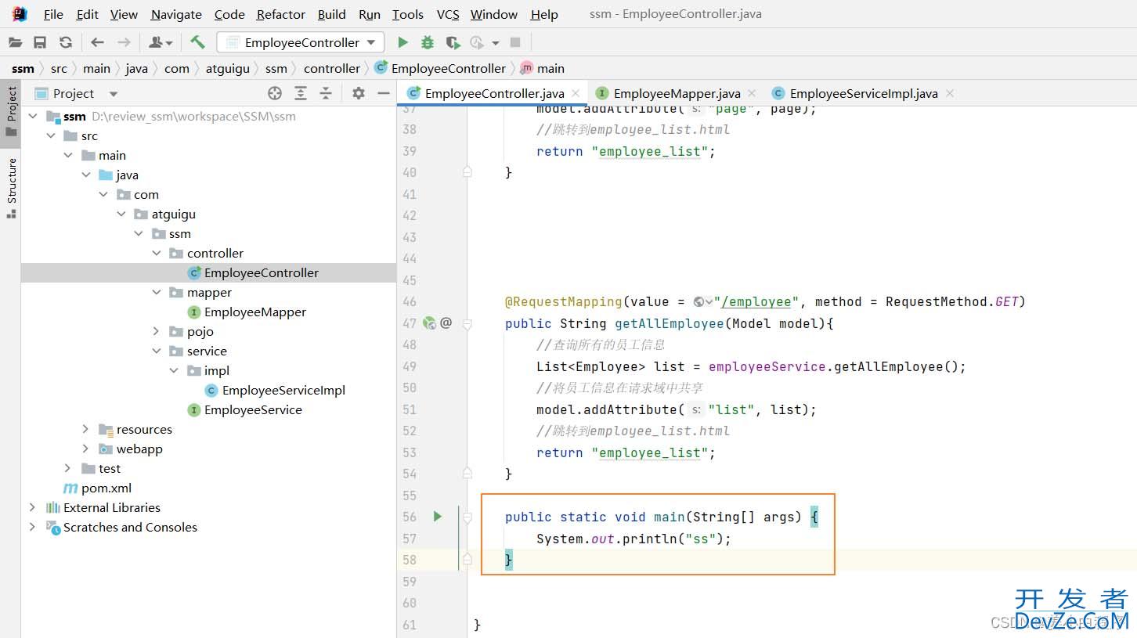Viewport: 1137px width, 638px height.
Task: Click the Open folder toolbar icon
Action: [15, 42]
